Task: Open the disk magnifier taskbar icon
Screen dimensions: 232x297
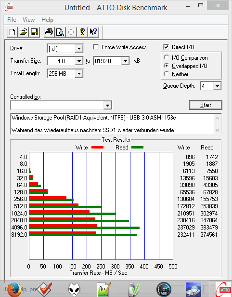Action: click(x=193, y=289)
